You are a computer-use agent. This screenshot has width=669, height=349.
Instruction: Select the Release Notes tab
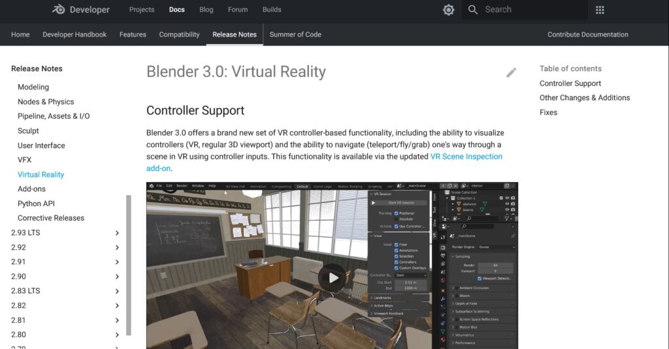(x=235, y=35)
